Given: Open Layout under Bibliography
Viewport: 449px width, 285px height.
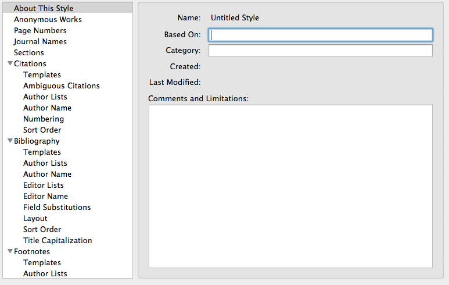Looking at the screenshot, I should (x=35, y=219).
